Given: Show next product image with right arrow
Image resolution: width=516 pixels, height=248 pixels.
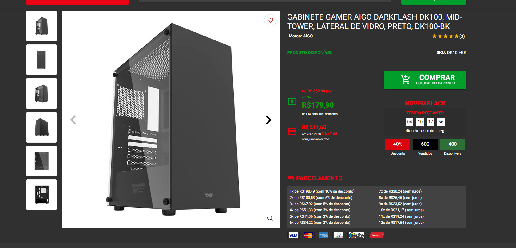Looking at the screenshot, I should pos(268,120).
